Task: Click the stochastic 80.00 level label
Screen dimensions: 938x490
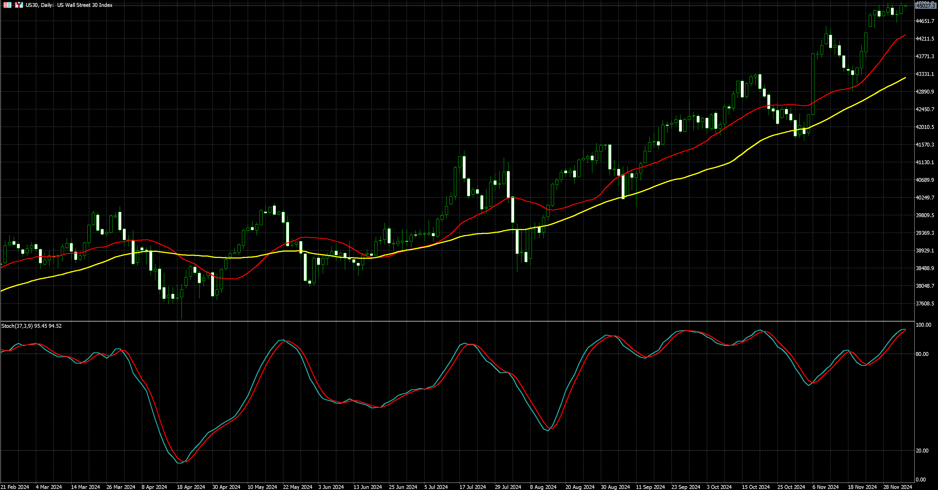Action: (x=922, y=354)
